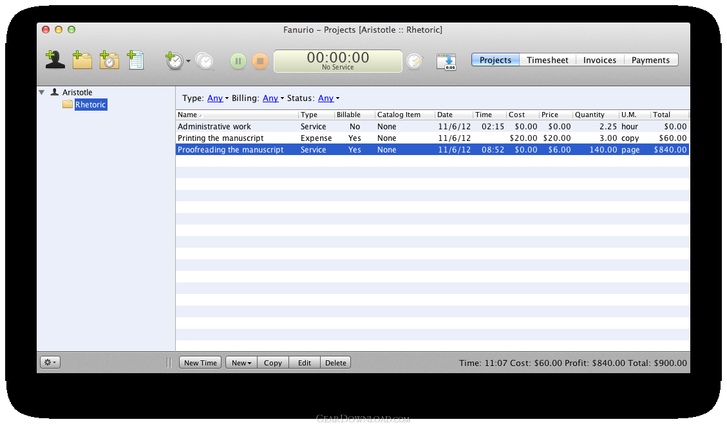This screenshot has height=424, width=727.
Task: Sort by the Price column header
Action: tap(556, 115)
